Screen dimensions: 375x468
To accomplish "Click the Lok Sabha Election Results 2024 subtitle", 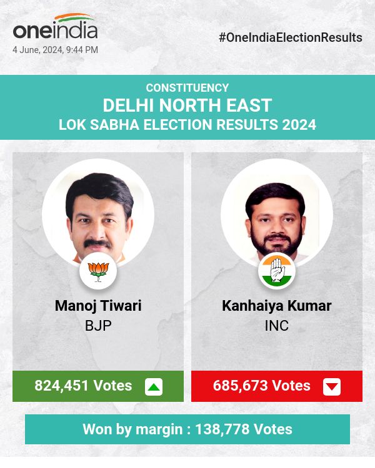I will click(x=187, y=125).
